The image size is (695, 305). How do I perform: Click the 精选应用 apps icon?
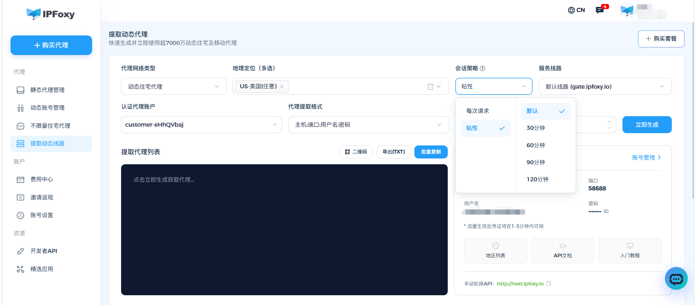[21, 269]
